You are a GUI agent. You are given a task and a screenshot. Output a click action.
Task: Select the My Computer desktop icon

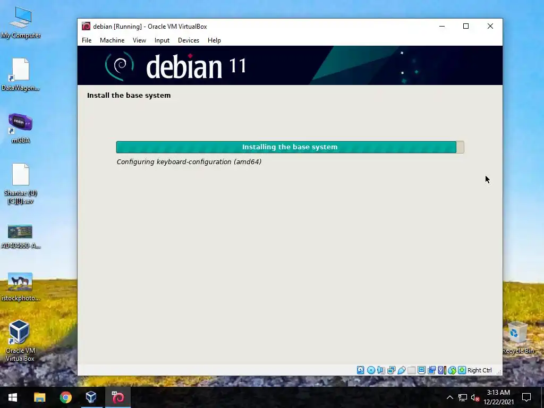click(21, 22)
